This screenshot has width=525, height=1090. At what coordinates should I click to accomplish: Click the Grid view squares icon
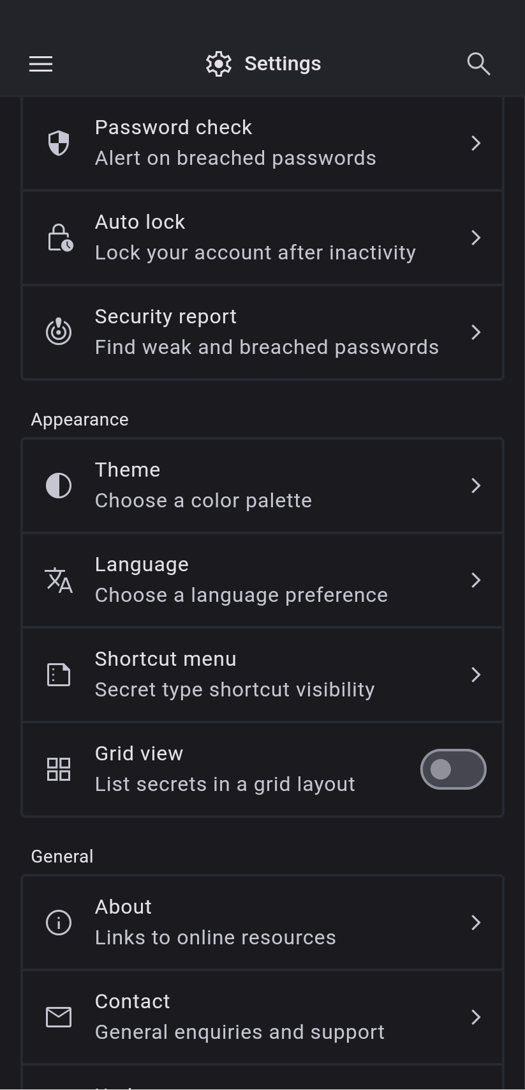pos(59,769)
